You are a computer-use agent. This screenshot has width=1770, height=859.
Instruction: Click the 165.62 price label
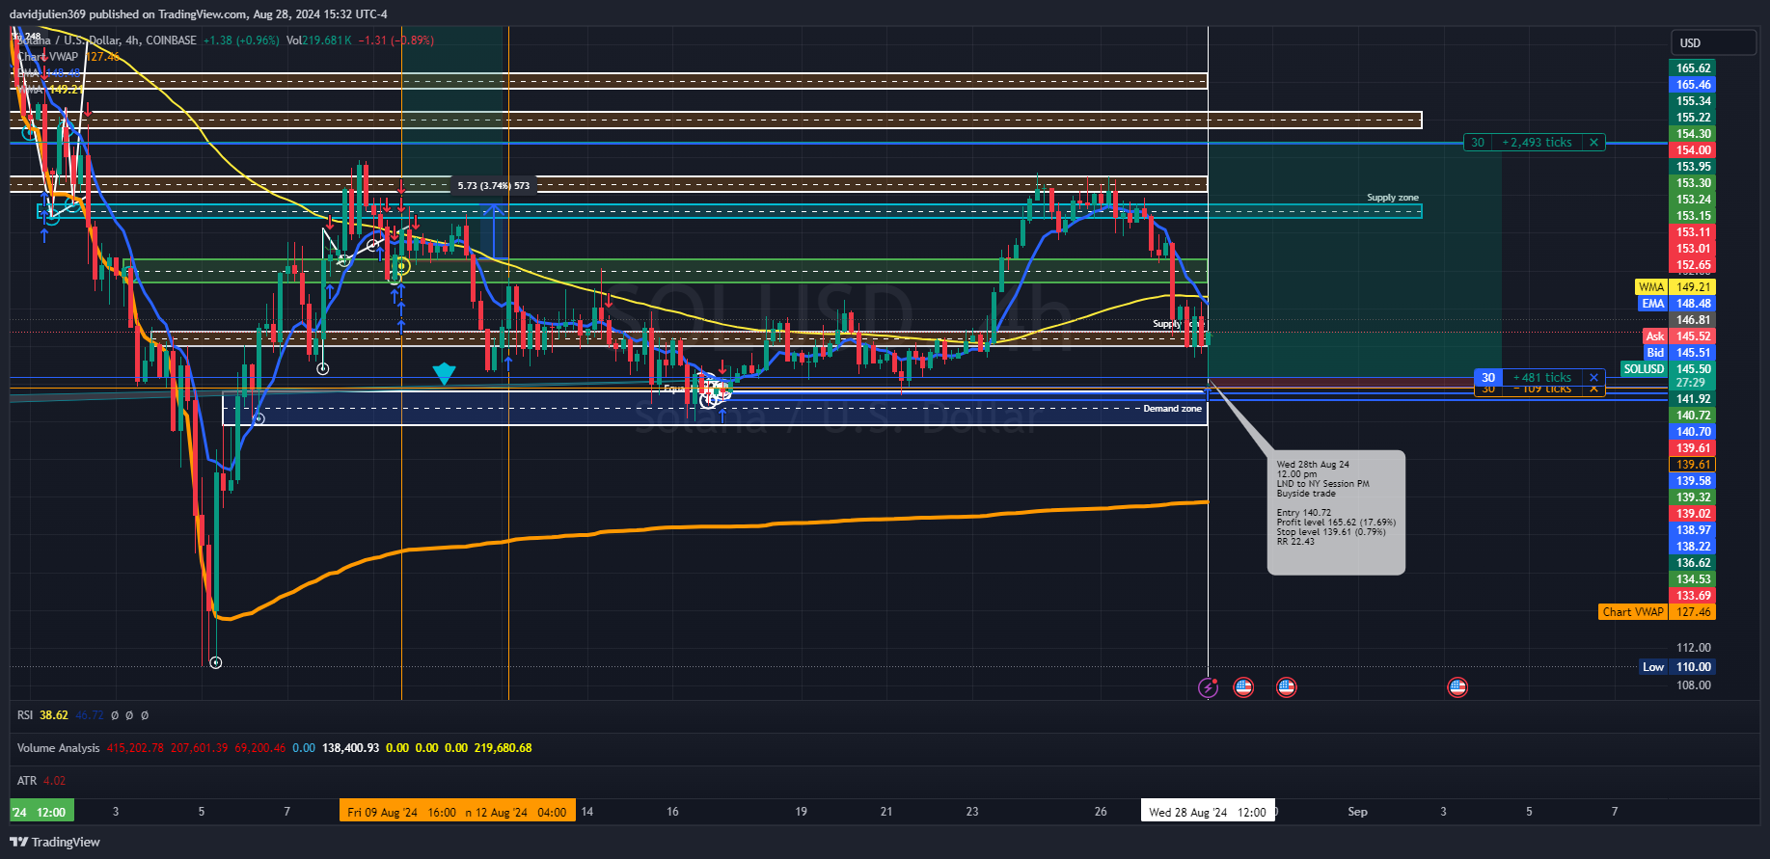(1693, 68)
